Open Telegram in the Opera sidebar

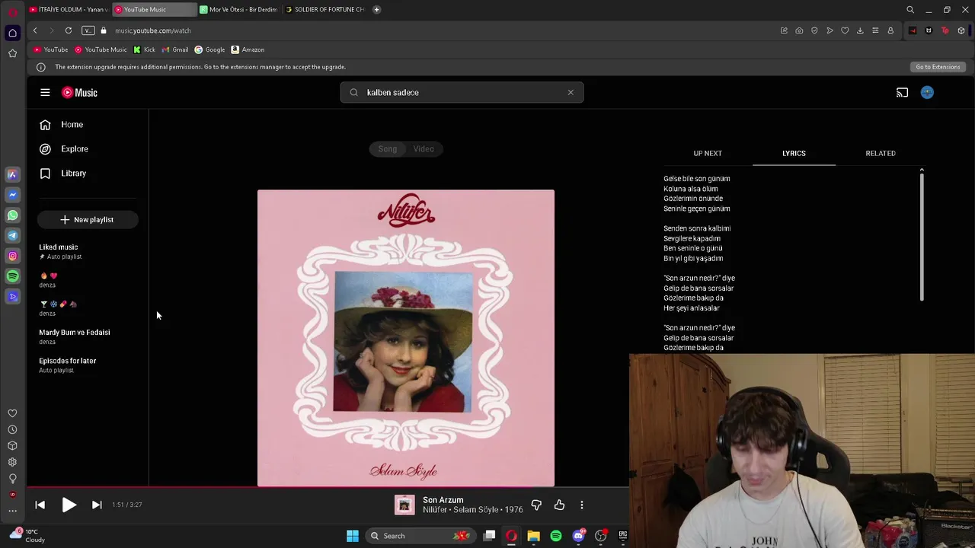point(12,236)
